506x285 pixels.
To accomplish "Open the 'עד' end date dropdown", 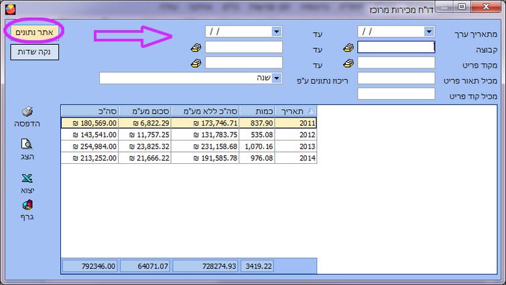I will [276, 31].
